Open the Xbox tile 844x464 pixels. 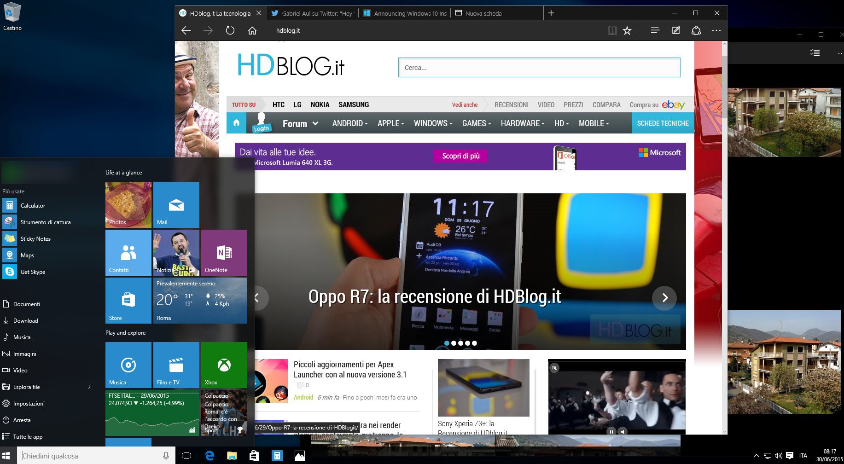224,365
